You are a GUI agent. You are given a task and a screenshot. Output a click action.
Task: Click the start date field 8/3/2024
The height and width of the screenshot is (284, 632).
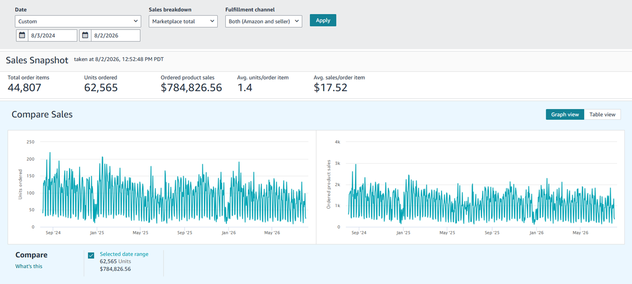(53, 35)
